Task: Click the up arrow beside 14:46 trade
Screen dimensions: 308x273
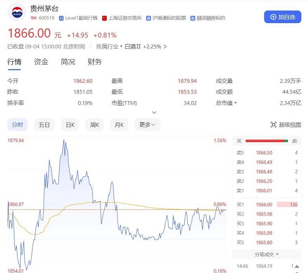Action: (x=297, y=266)
